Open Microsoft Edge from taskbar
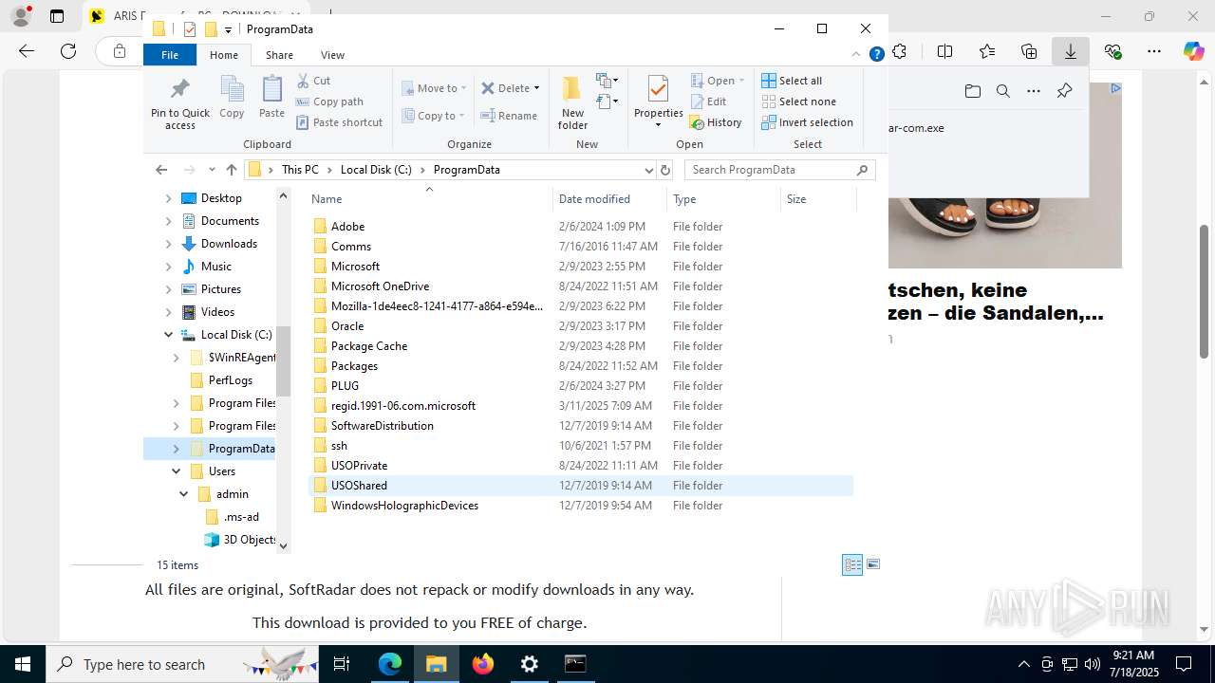Viewport: 1215px width, 683px height. coord(390,664)
